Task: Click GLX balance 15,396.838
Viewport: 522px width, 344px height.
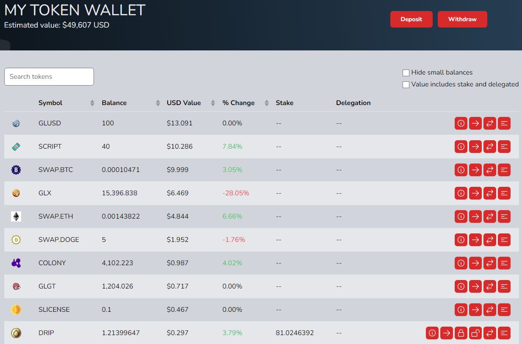Action: click(119, 193)
